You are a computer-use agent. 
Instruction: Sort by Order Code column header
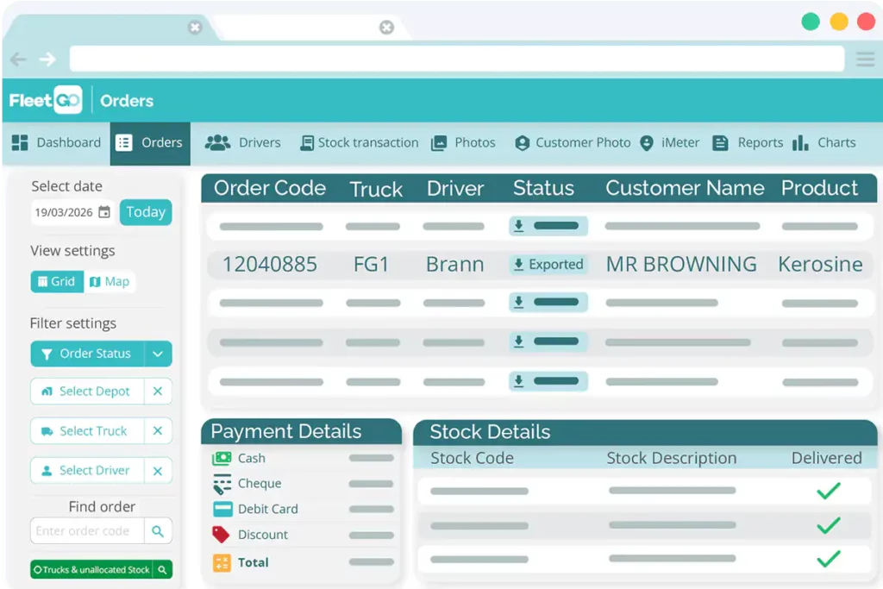(270, 188)
